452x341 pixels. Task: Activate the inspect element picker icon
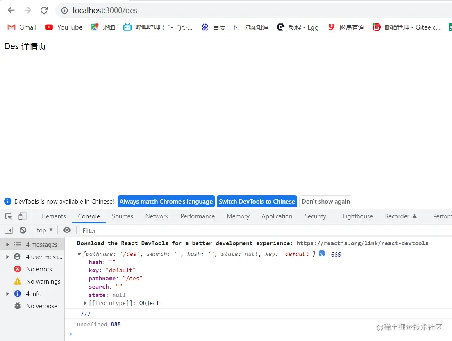[x=9, y=216]
